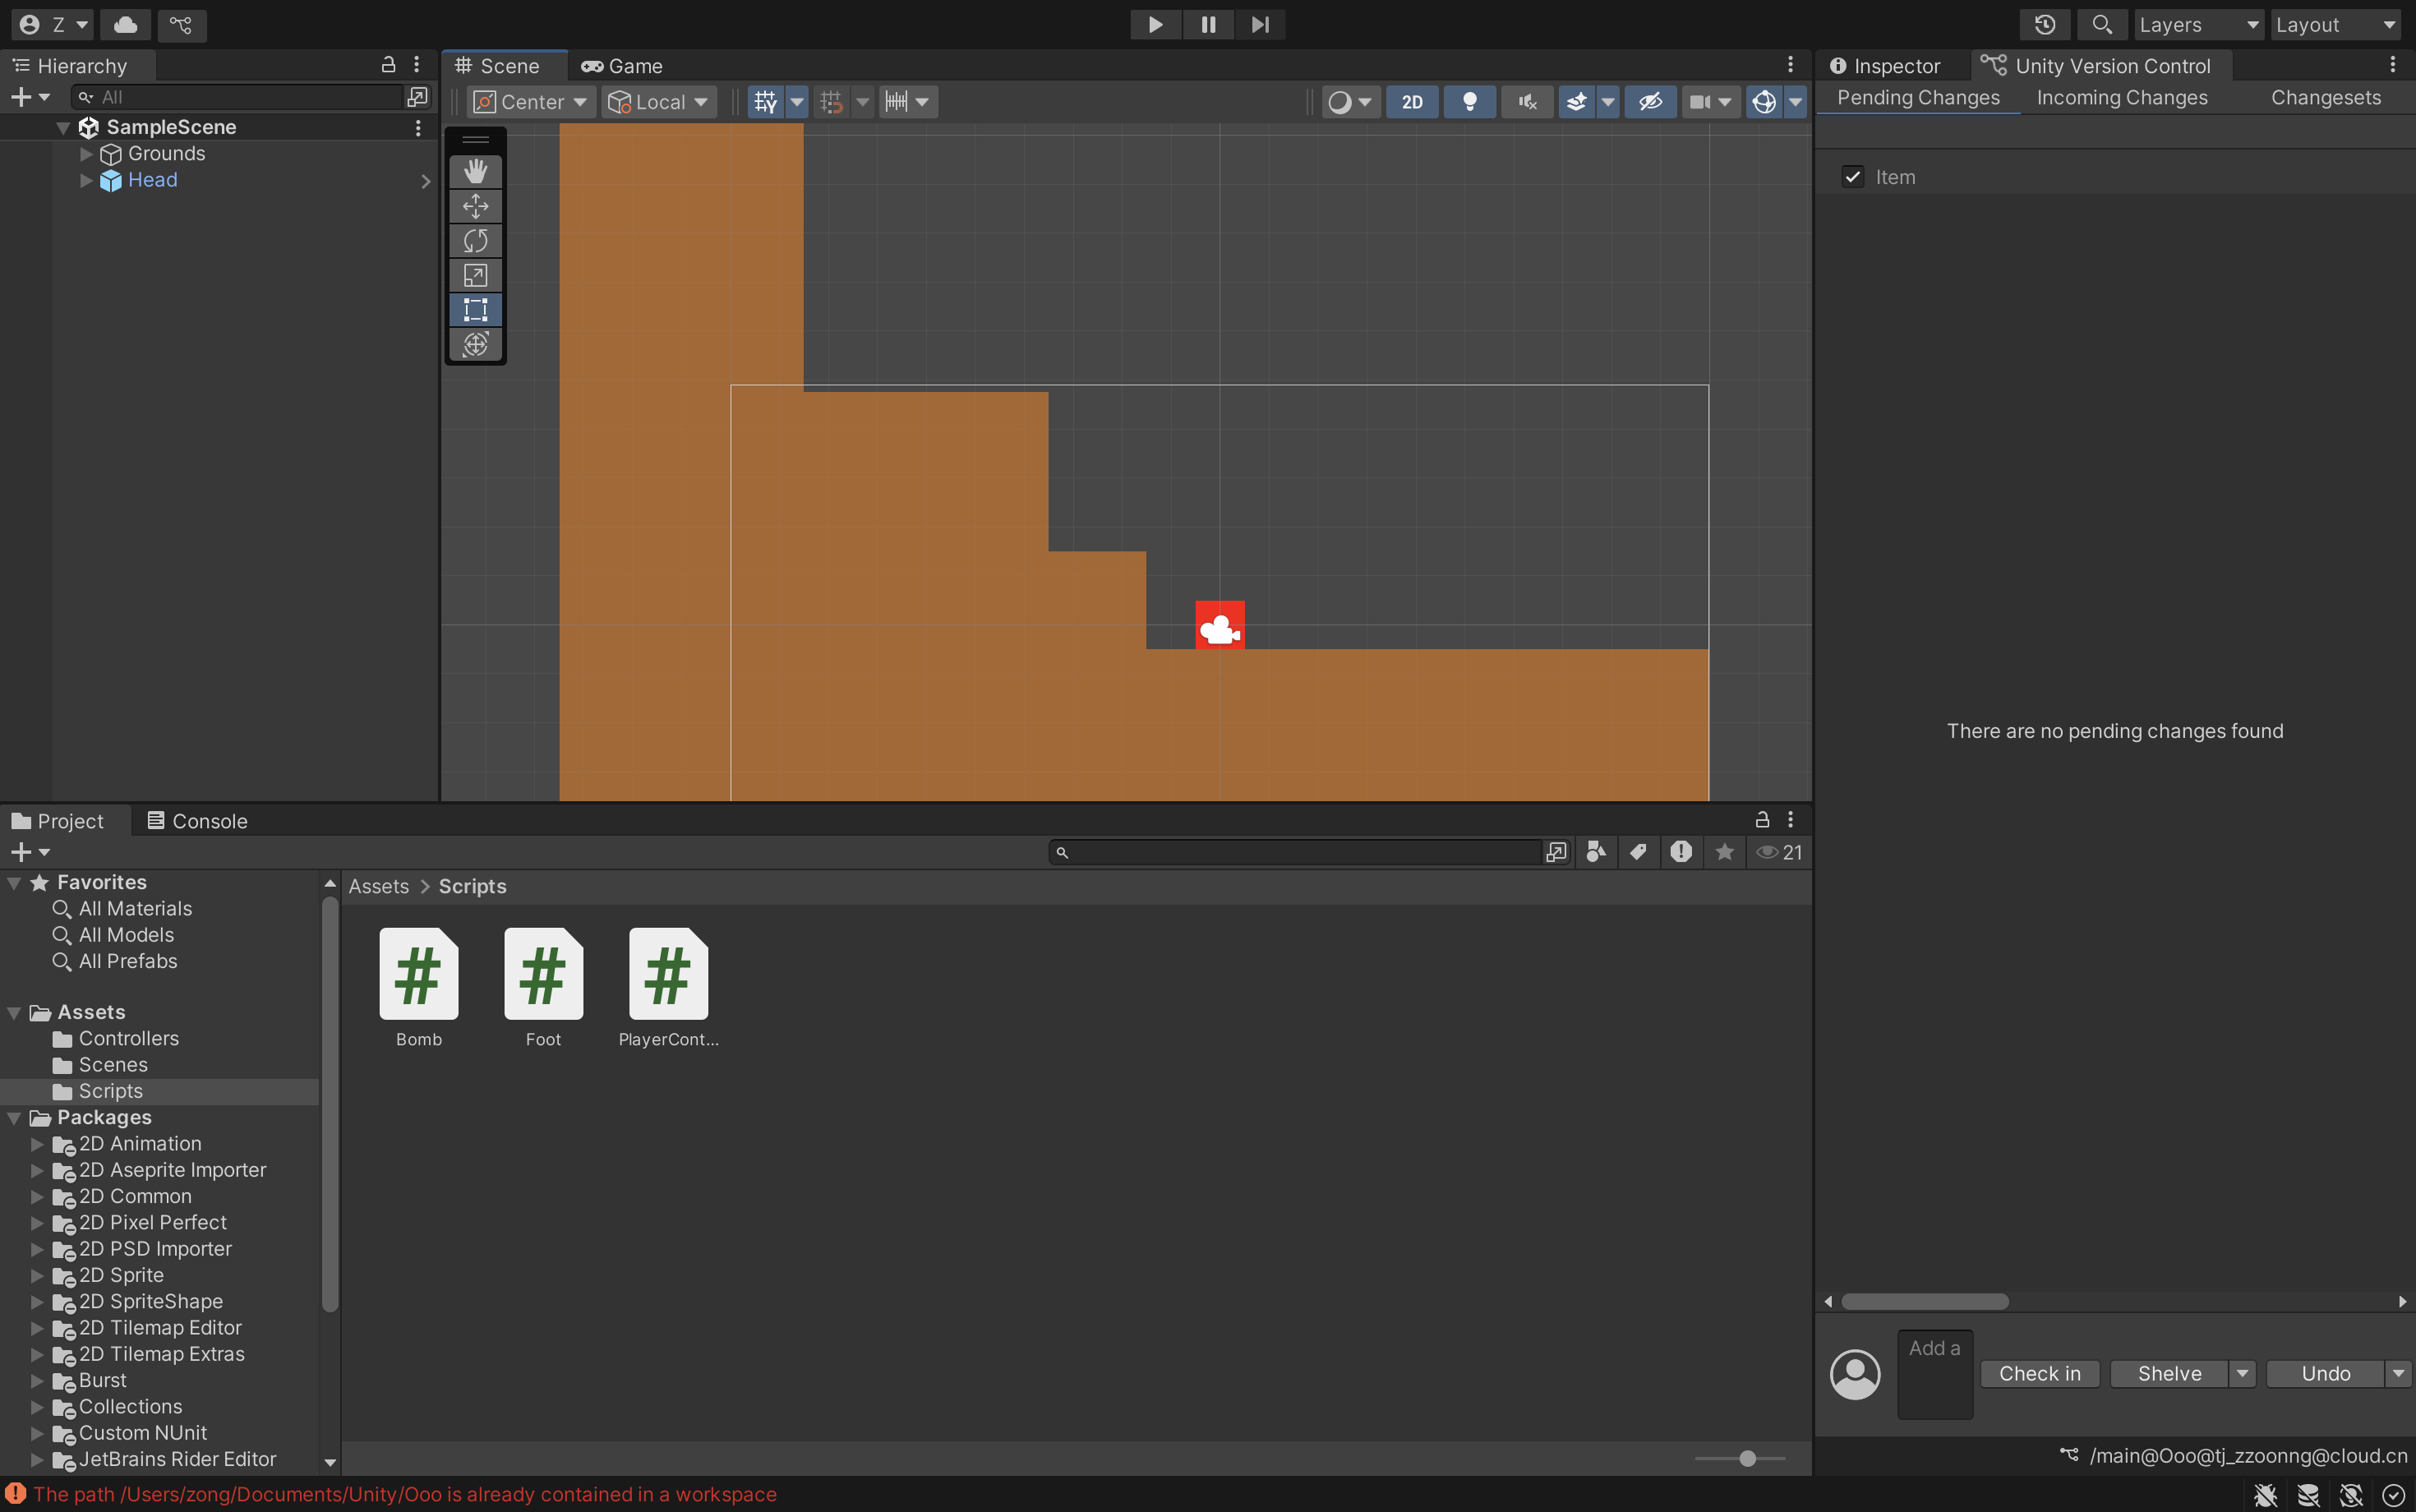
Task: Select the Move tool
Action: point(475,206)
